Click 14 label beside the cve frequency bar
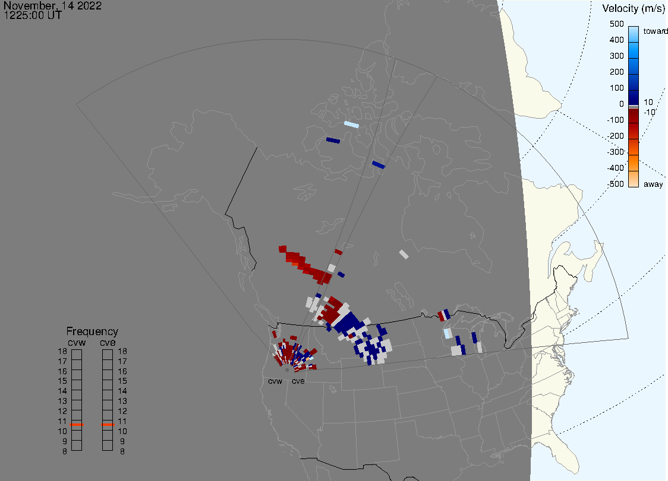The height and width of the screenshot is (481, 668). point(122,391)
